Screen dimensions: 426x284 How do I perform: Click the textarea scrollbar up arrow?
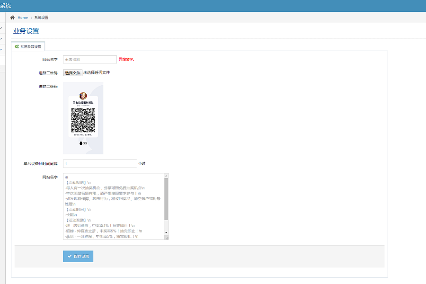[x=166, y=176]
